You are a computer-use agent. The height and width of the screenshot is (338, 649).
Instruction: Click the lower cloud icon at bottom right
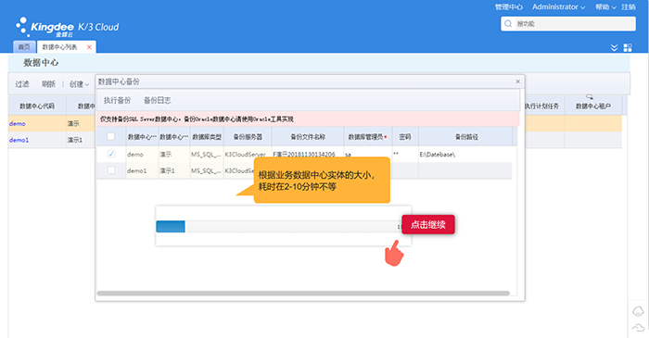pyautogui.click(x=638, y=328)
